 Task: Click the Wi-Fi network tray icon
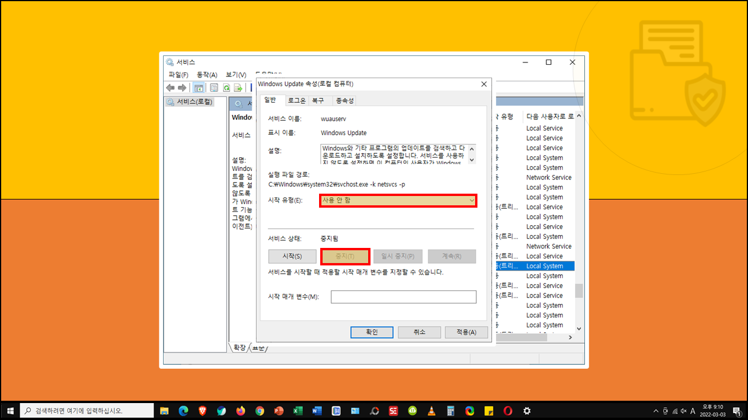[674, 411]
